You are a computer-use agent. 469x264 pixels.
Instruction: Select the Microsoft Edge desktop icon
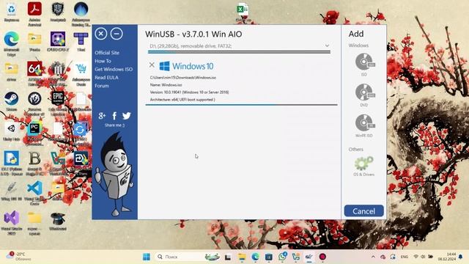(12, 43)
